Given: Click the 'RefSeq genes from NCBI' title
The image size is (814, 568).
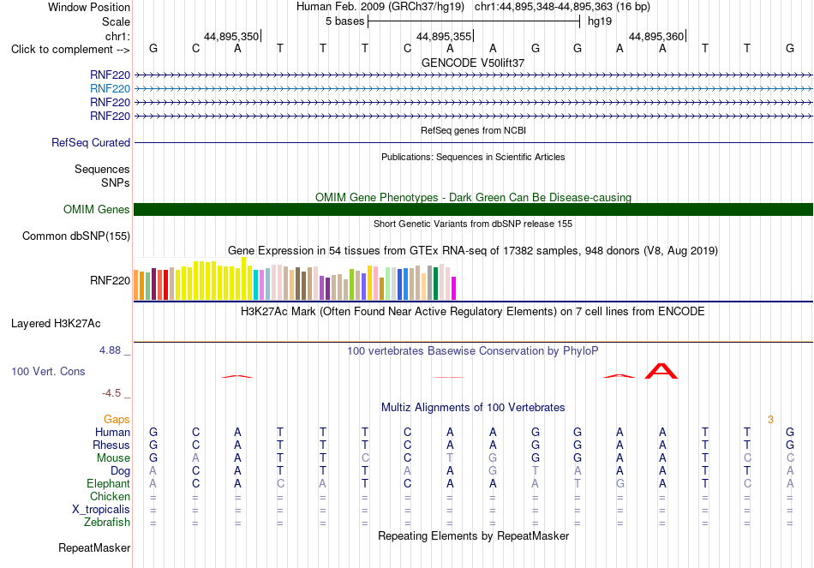Looking at the screenshot, I should point(473,130).
